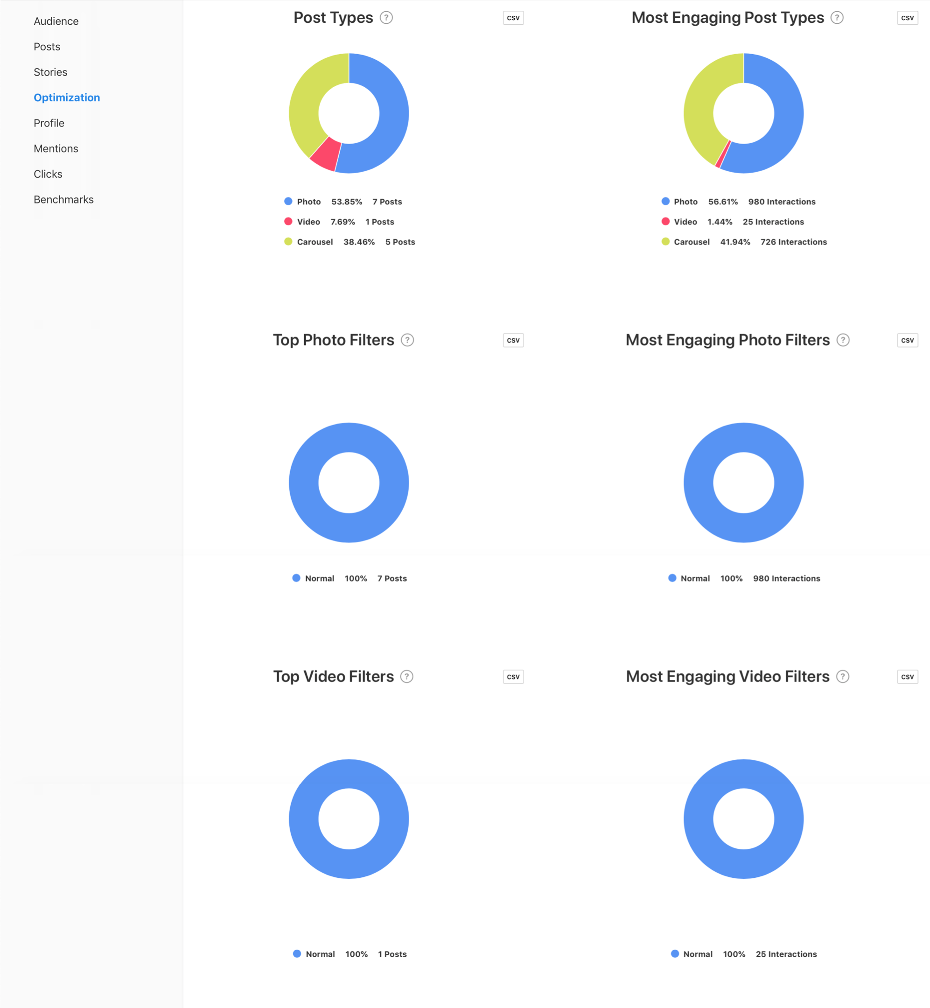The image size is (930, 1008).
Task: Navigate to the Benchmarks section
Action: point(64,198)
